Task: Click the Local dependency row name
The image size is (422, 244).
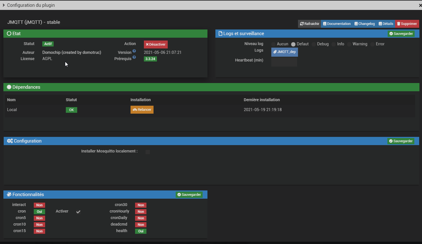Action: (x=12, y=110)
